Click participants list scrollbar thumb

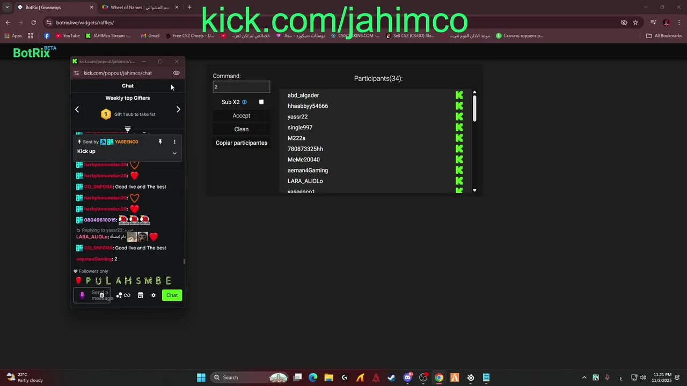click(x=474, y=108)
